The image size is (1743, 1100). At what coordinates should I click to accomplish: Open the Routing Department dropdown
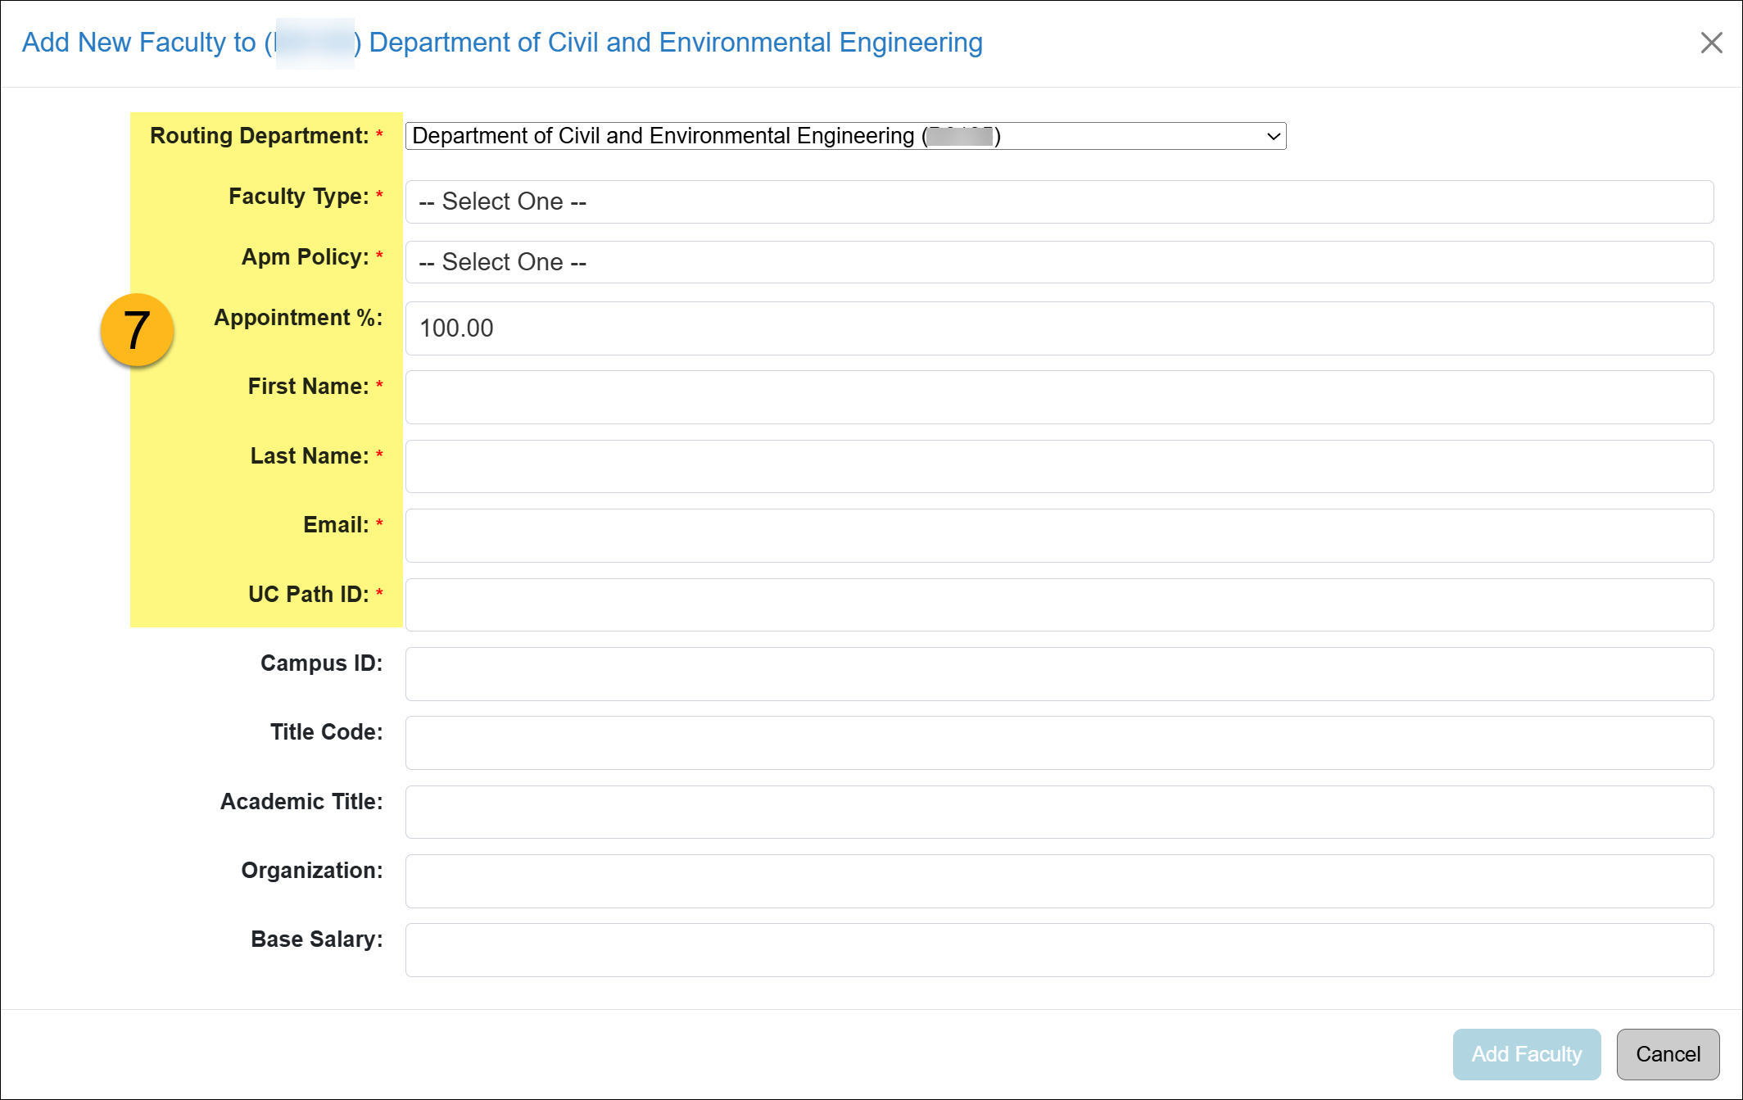pyautogui.click(x=844, y=136)
